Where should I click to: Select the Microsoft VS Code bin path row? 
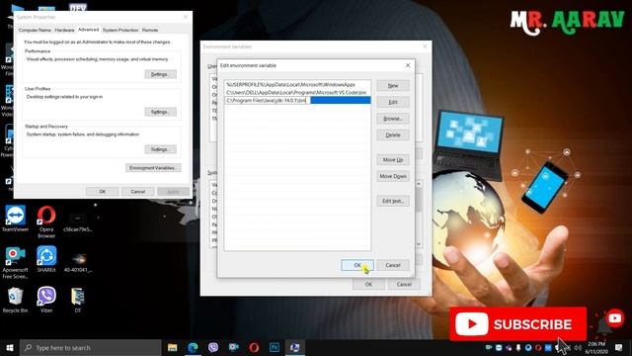(x=297, y=92)
